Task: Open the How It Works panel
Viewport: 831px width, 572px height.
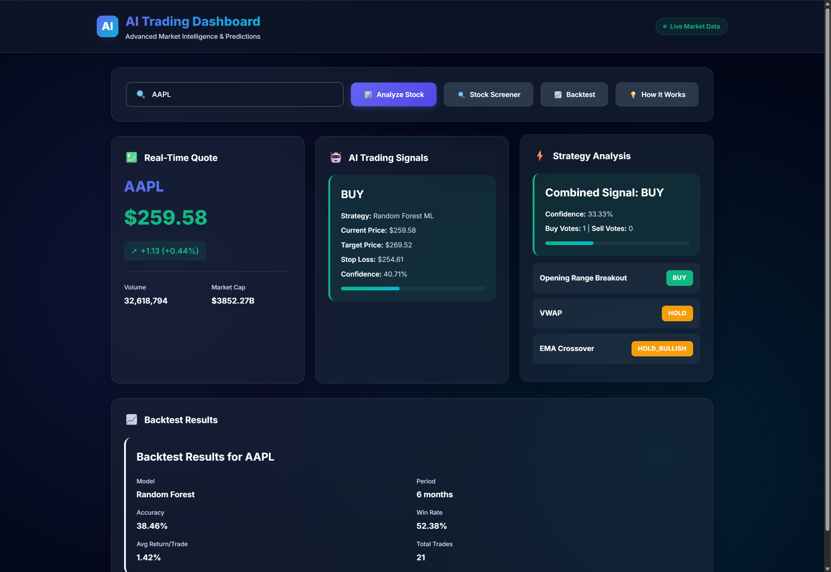Action: [x=657, y=94]
